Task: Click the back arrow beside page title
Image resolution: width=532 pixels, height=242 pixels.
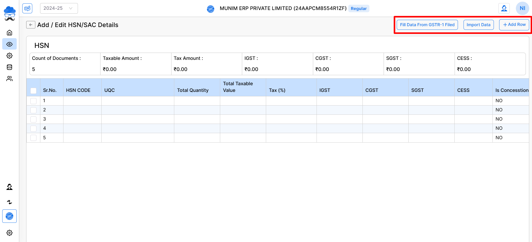Action: pyautogui.click(x=31, y=25)
